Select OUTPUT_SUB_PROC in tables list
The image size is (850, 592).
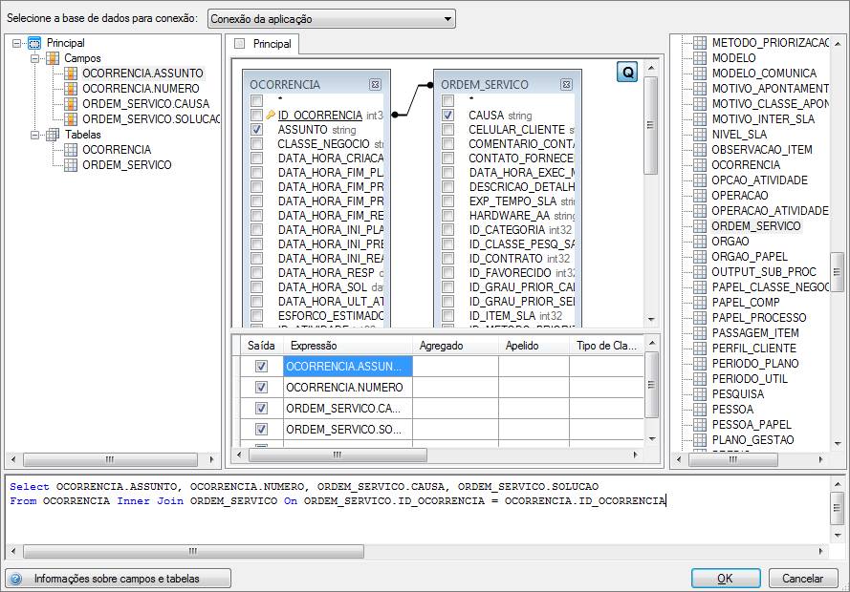pos(764,271)
